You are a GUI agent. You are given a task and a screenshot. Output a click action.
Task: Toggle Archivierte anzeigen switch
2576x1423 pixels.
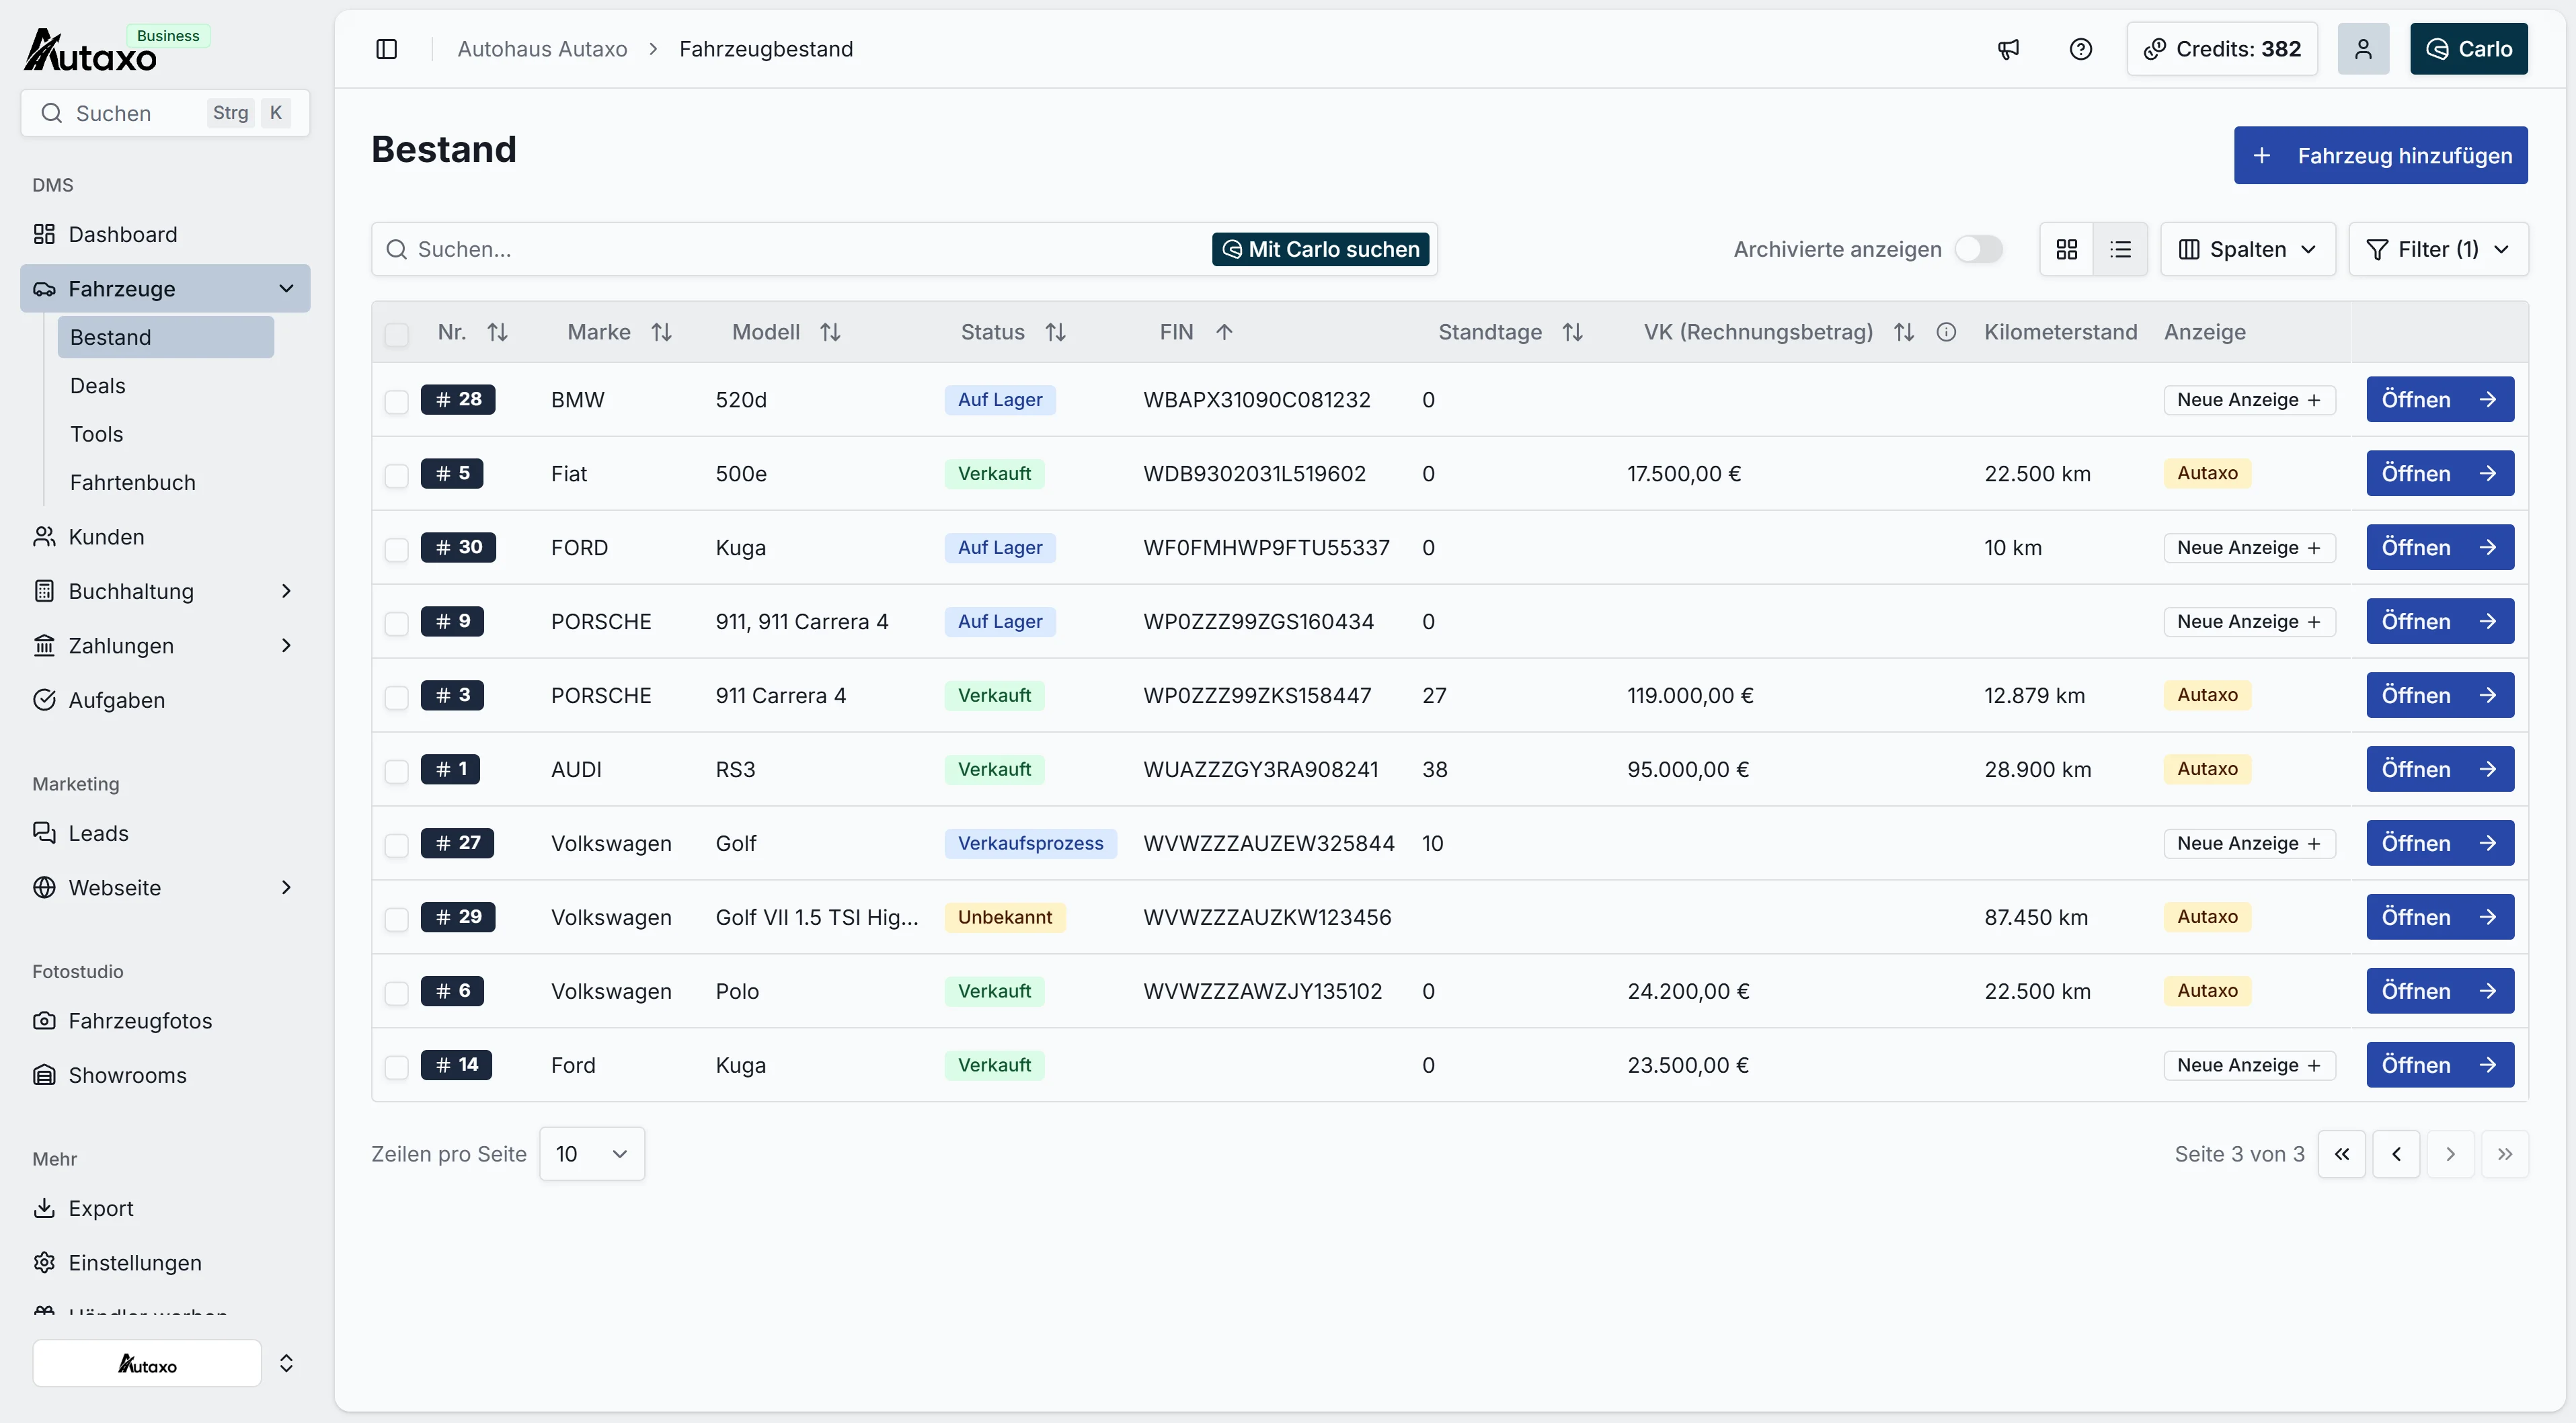tap(1978, 249)
